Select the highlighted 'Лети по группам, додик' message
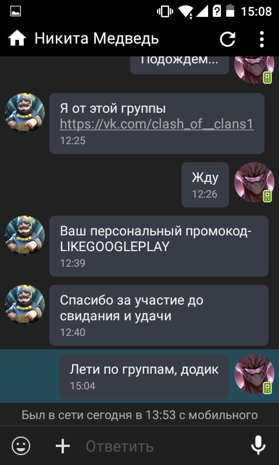This screenshot has height=465, width=279. click(x=144, y=376)
